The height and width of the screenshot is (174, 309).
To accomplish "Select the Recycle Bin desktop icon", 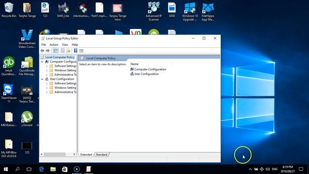I will pos(9,10).
